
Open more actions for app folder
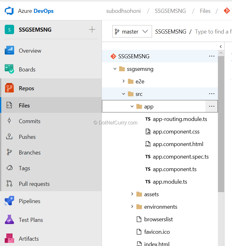[212, 106]
